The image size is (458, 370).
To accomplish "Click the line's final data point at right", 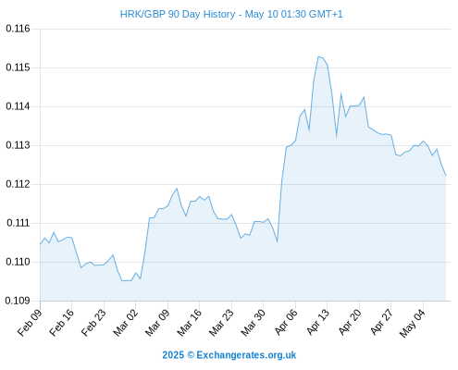I will (x=446, y=176).
